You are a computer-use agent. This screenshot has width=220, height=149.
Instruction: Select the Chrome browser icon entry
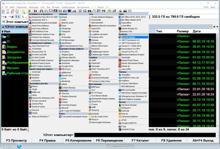click(60, 94)
